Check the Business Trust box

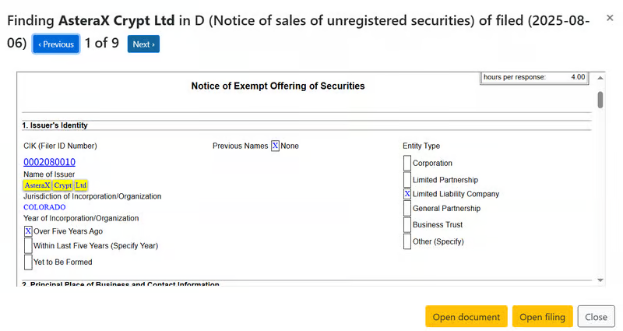tap(407, 224)
